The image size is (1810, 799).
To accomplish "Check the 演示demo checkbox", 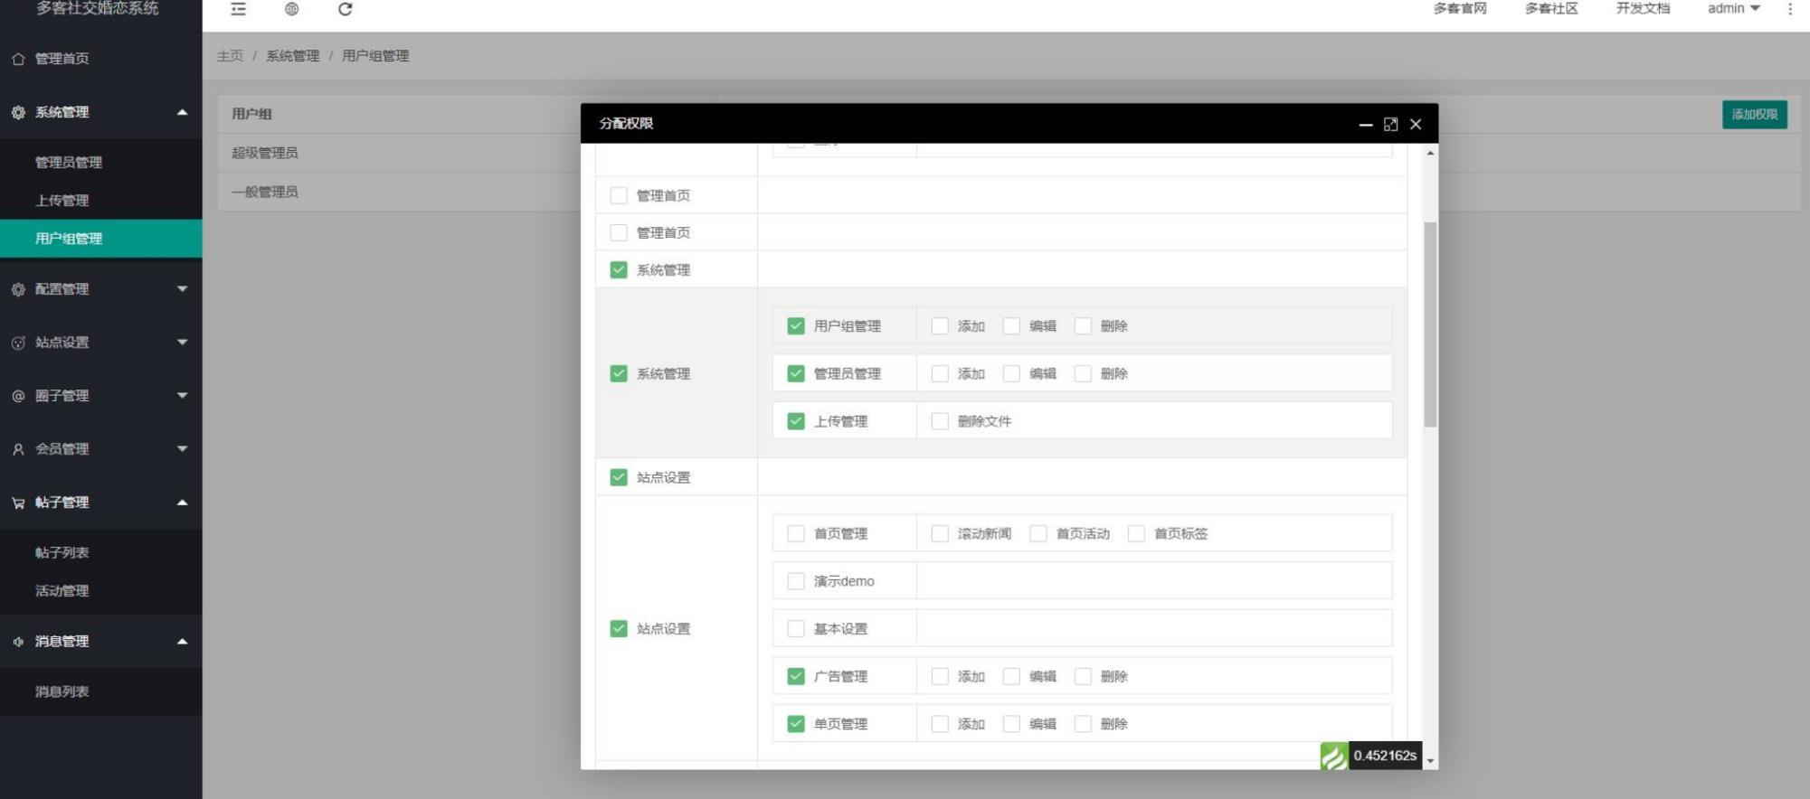I will click(x=796, y=581).
